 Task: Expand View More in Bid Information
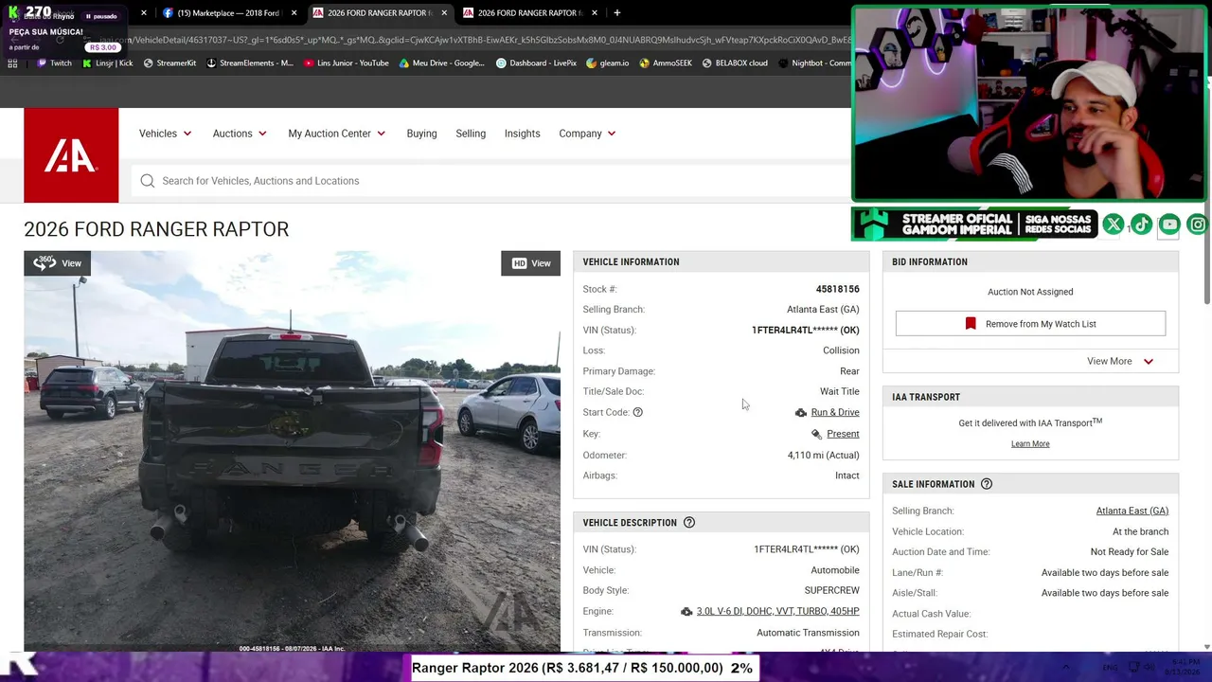click(1120, 361)
